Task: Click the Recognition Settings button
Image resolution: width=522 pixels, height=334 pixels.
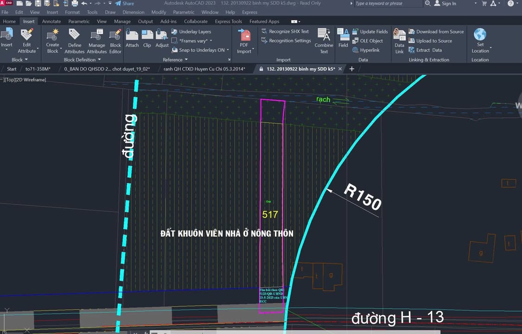Action: [286, 41]
